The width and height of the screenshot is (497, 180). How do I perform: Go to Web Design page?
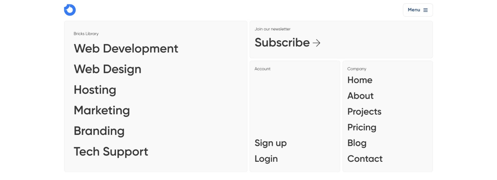(x=107, y=69)
